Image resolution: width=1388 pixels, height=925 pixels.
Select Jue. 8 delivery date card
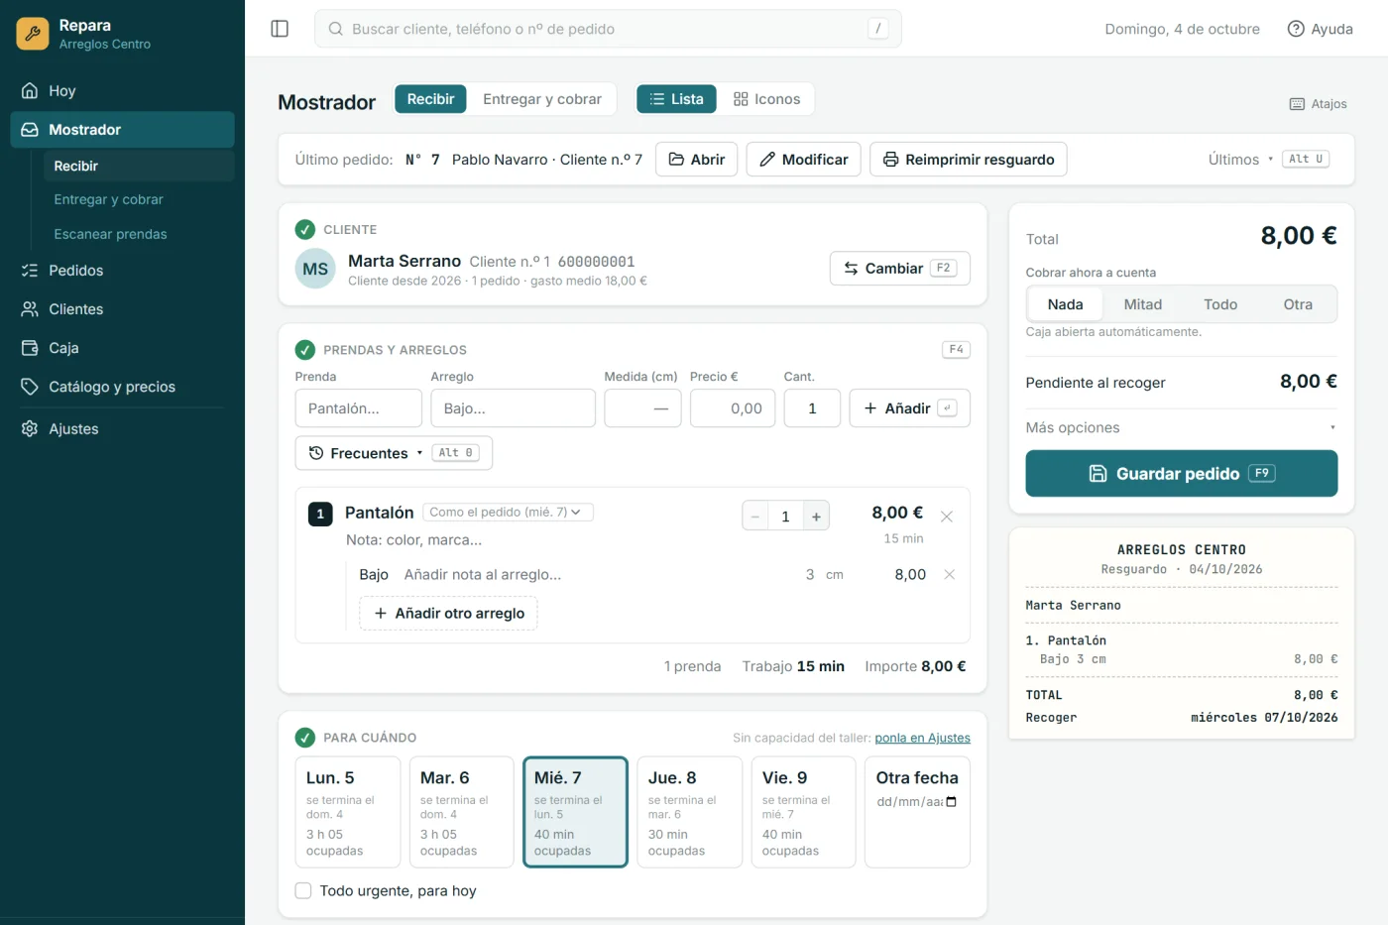[689, 812]
